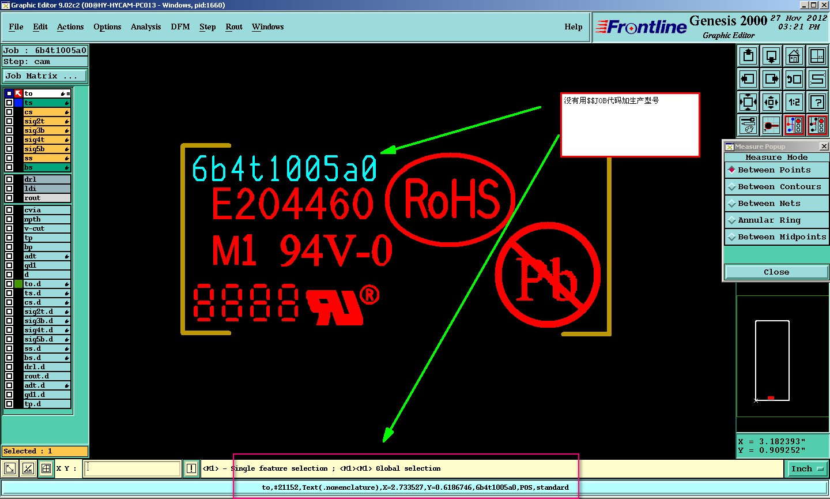Open the Job Matrix ... button
This screenshot has width=830, height=499.
click(x=45, y=76)
